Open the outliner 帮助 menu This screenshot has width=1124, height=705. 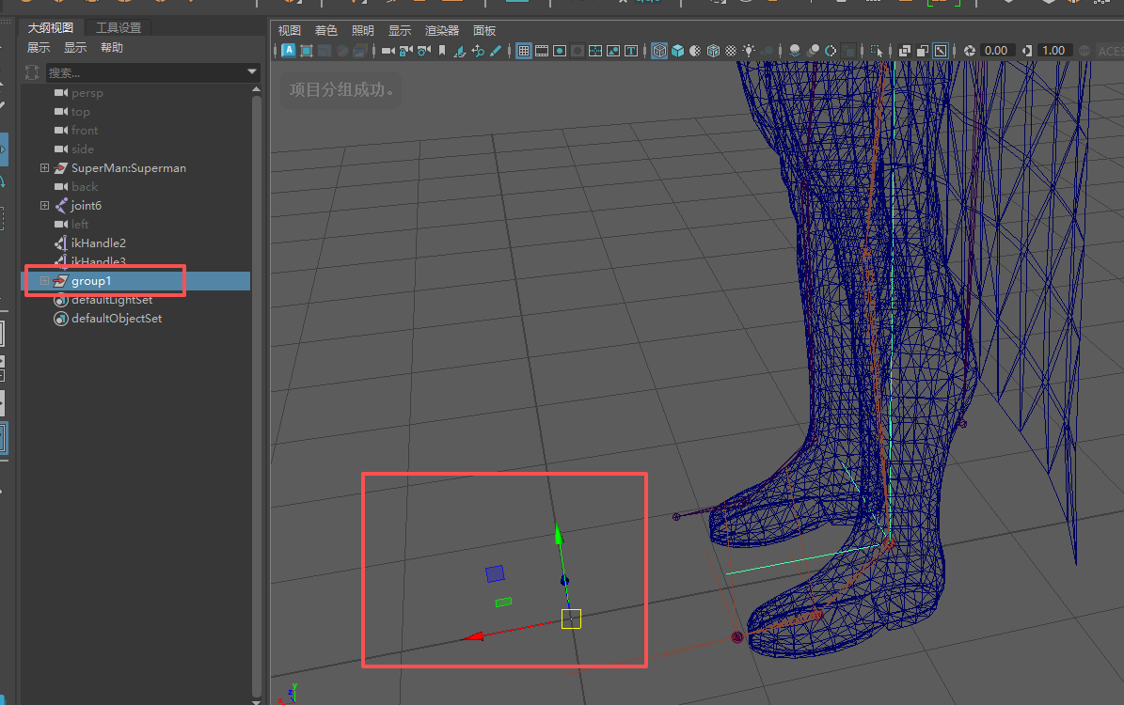pyautogui.click(x=112, y=47)
